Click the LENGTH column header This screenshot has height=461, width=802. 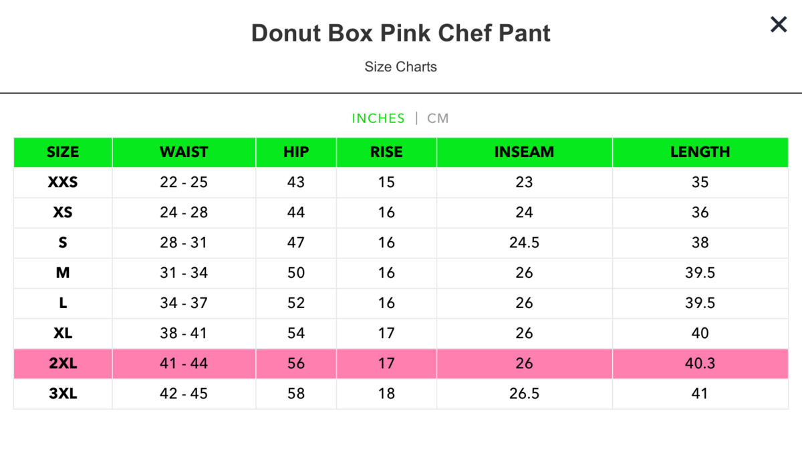click(x=700, y=152)
